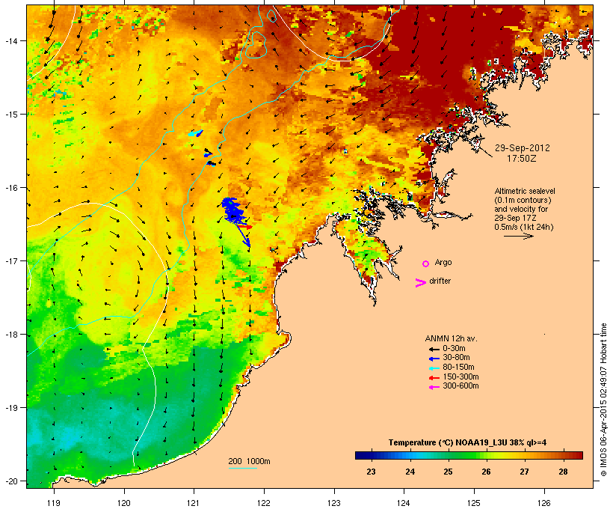Click the '150-300m' depth label
613x509 pixels.
pos(460,377)
